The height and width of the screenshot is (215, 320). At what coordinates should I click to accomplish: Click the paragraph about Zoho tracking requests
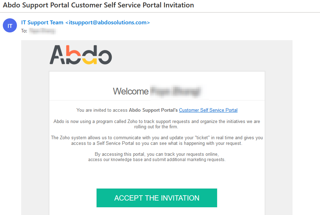coord(157,124)
